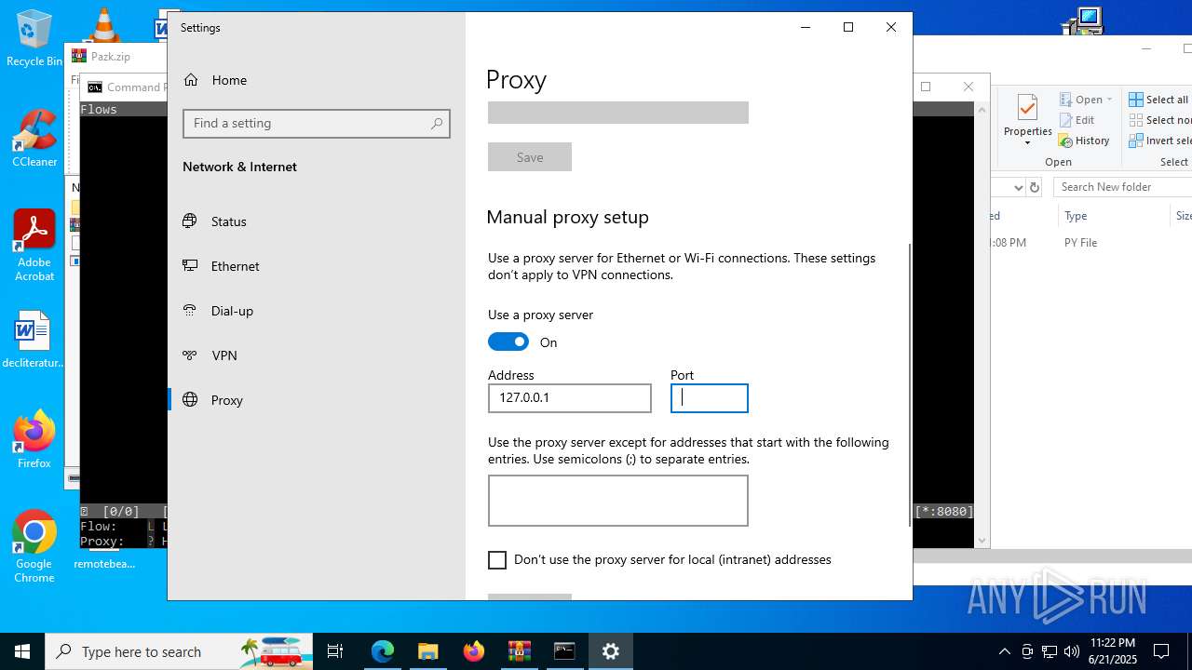Screen dimensions: 1192x670
Task: Click the Save button under script address
Action: 530,157
